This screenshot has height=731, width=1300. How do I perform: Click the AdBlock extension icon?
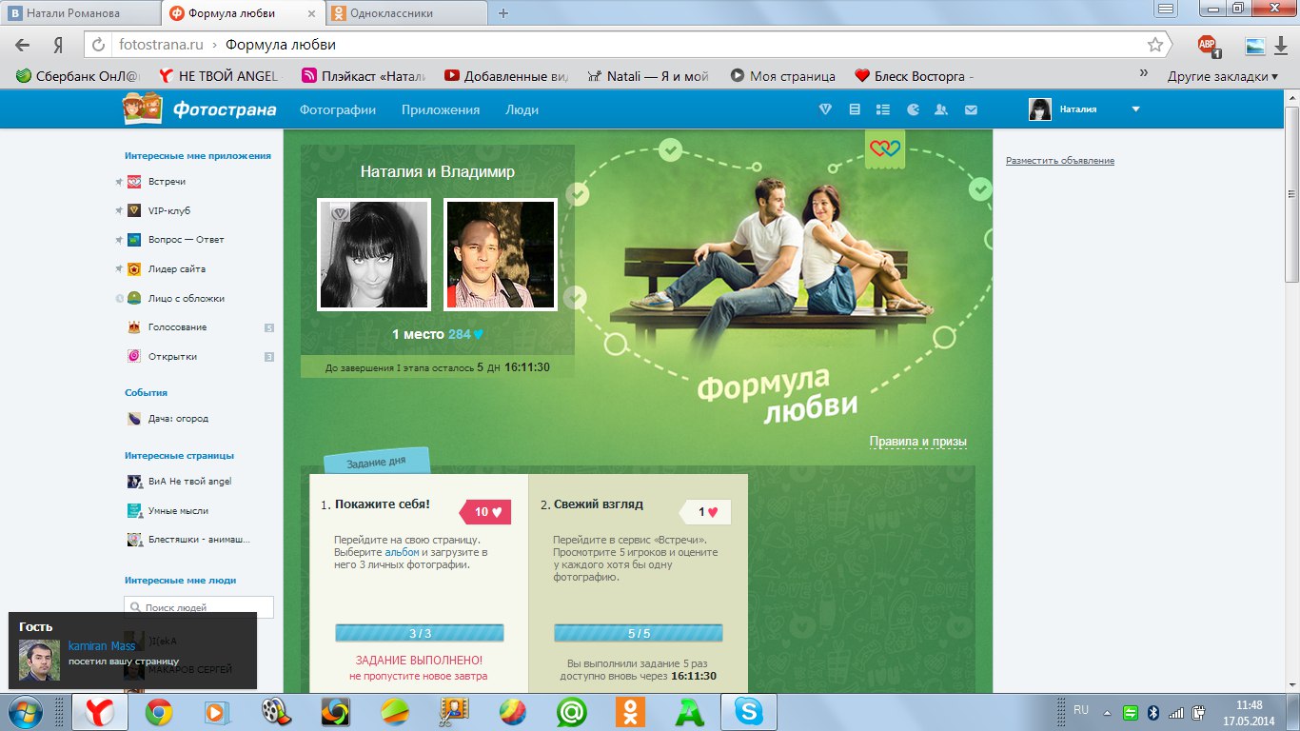(1208, 46)
